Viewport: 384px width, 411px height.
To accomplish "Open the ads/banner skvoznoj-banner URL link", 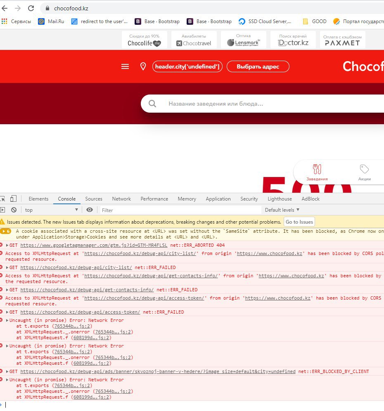I will point(158,372).
